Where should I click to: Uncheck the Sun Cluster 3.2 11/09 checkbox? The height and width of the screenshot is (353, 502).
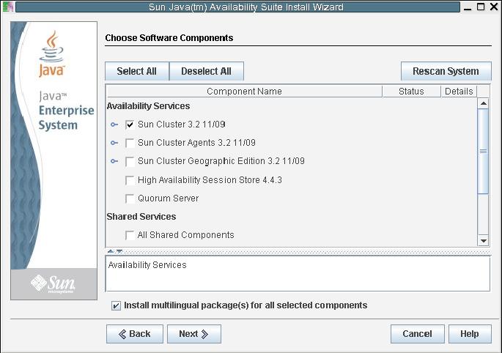coord(130,125)
